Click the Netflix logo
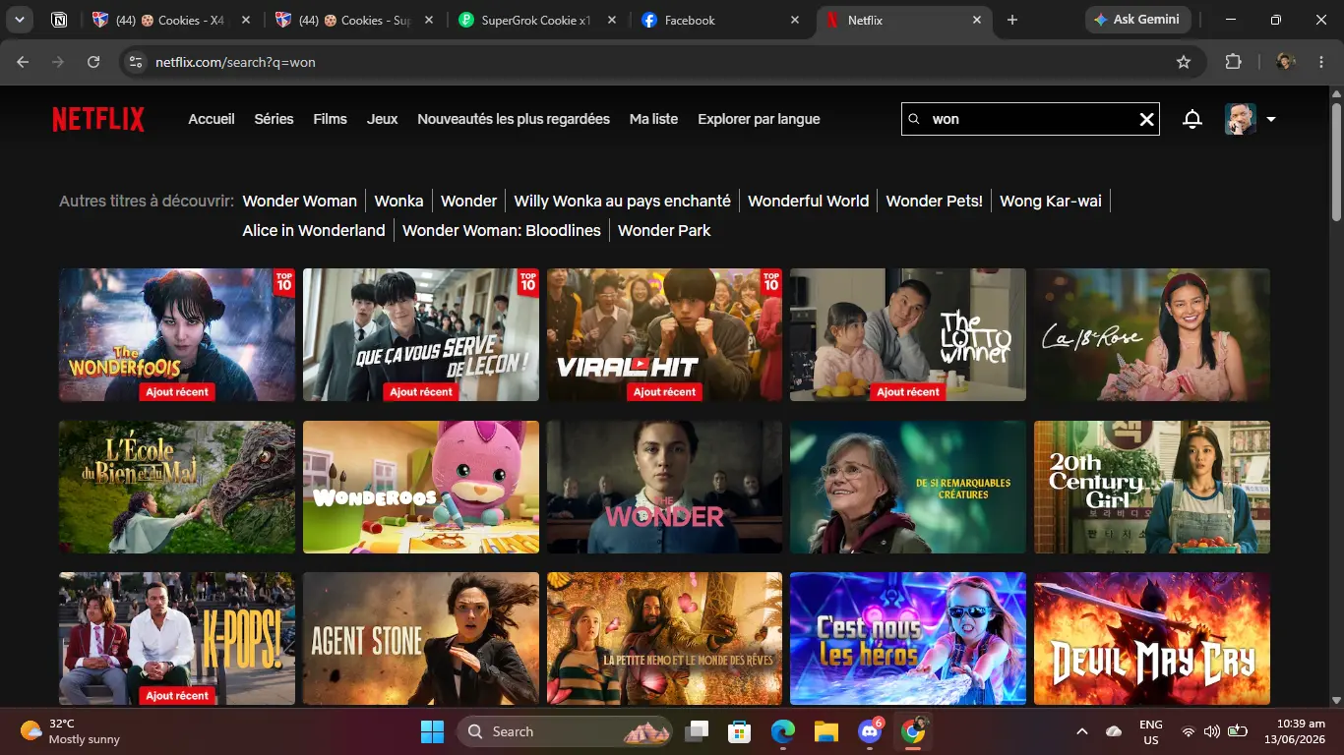This screenshot has width=1344, height=755. point(98,119)
